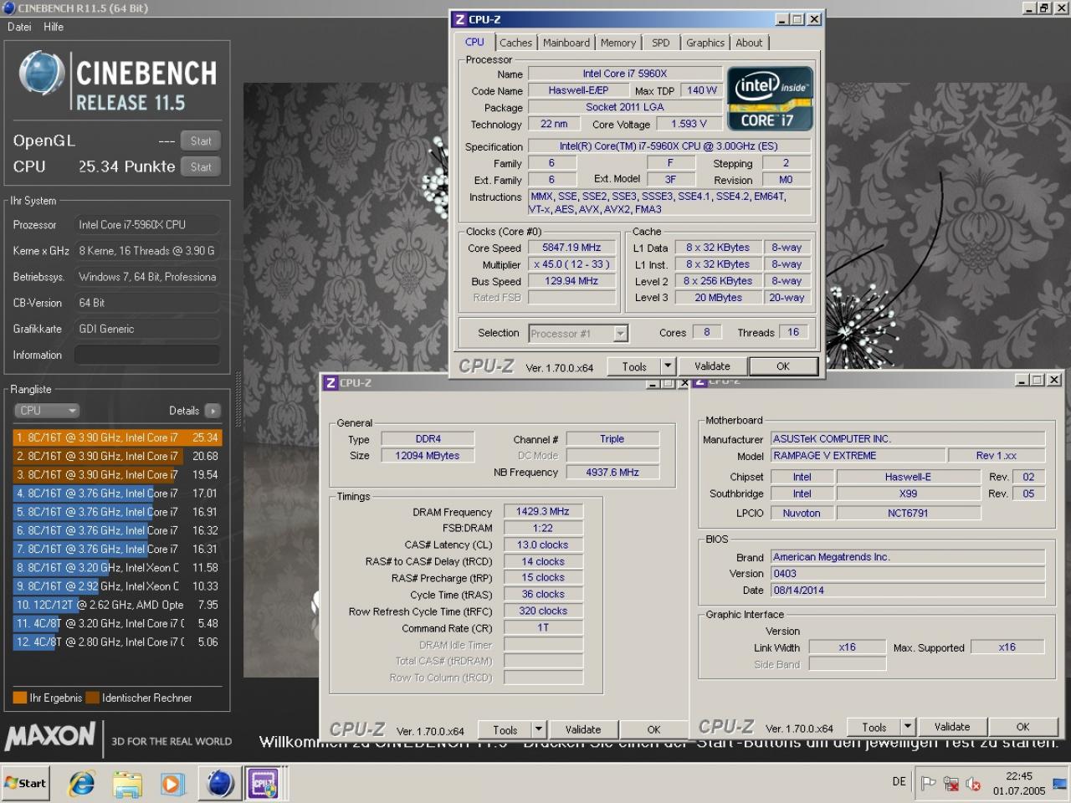
Task: Open the Datei menu
Action: 19,27
